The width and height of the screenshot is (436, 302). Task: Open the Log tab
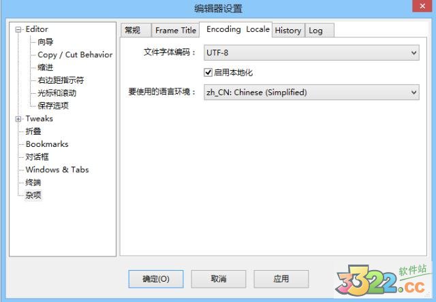(320, 30)
